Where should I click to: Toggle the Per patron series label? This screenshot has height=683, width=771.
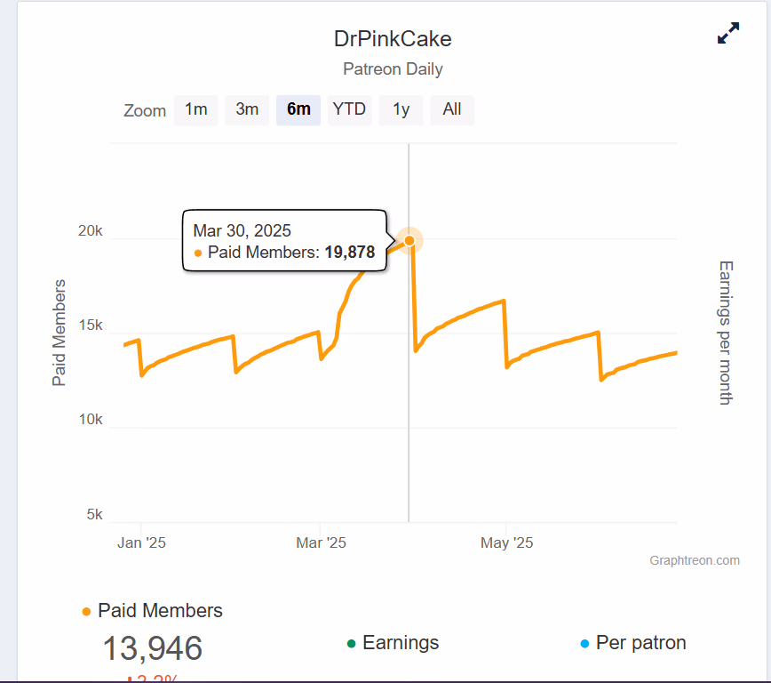click(640, 643)
